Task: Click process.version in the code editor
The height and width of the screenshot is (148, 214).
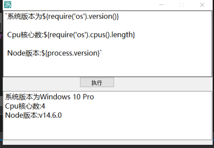Action: point(73,53)
